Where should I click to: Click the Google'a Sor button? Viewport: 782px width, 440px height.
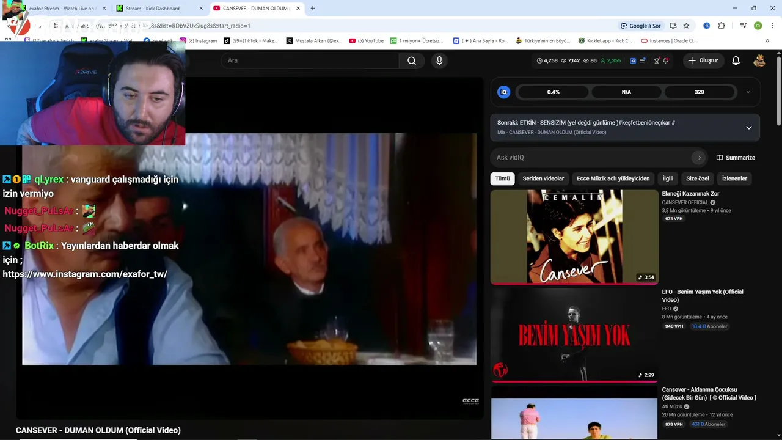pos(641,26)
